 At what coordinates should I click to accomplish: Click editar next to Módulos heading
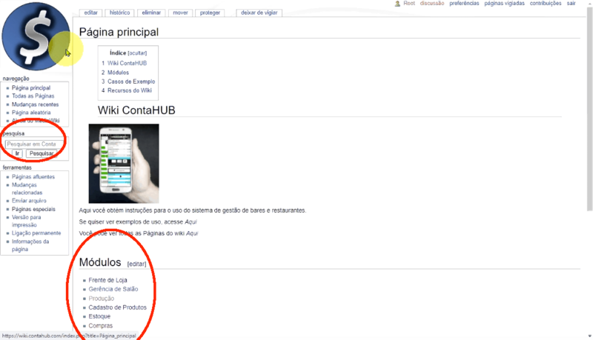pyautogui.click(x=136, y=264)
